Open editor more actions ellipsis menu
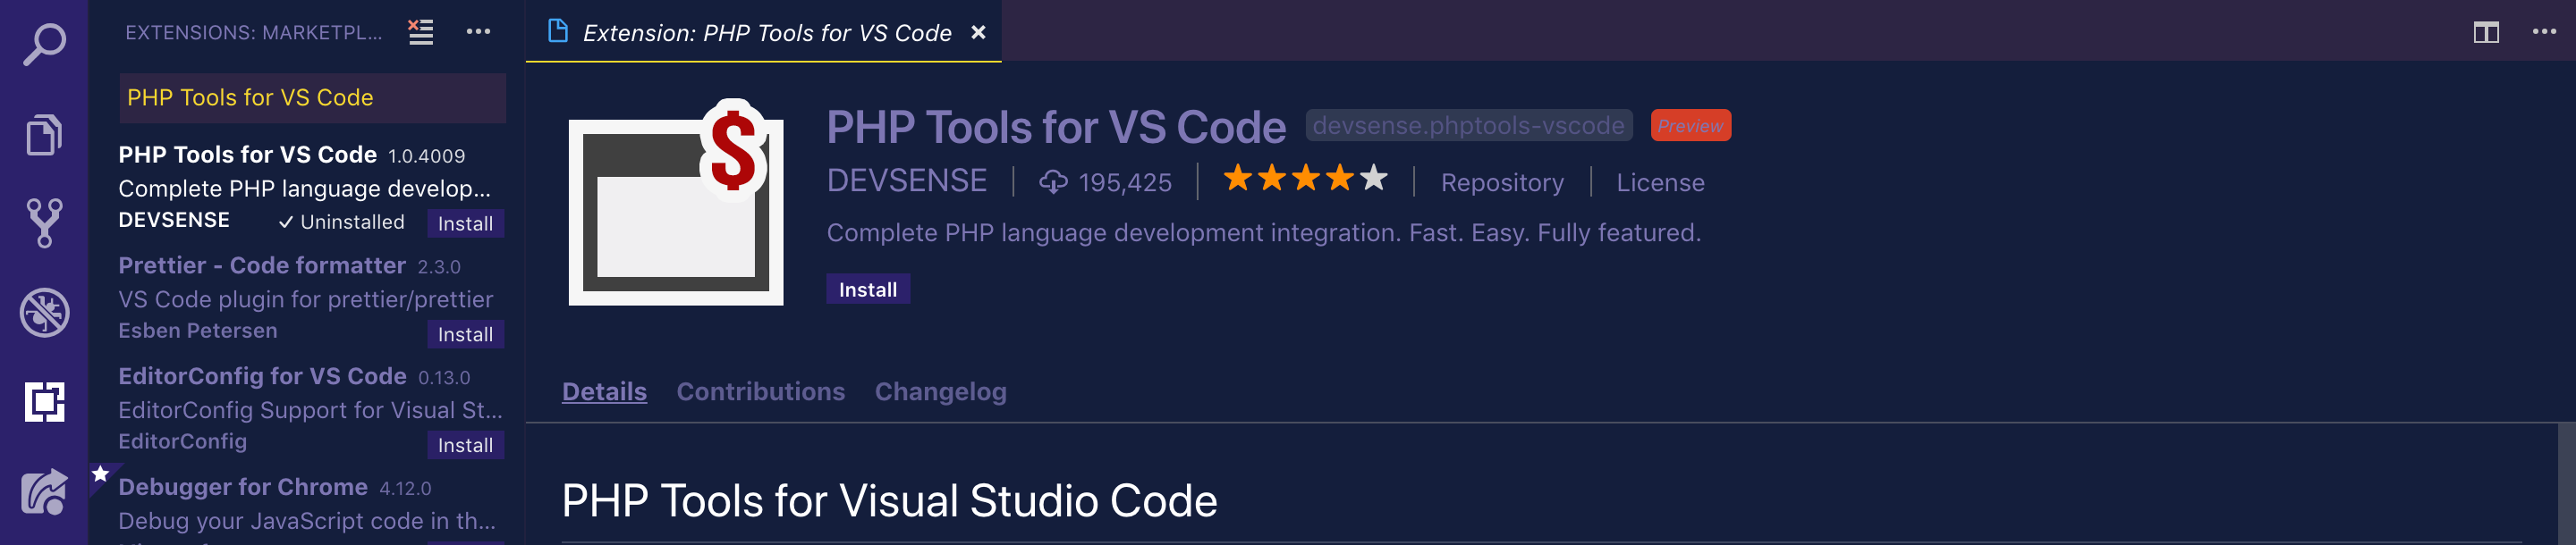This screenshot has height=545, width=2576. 2544,32
